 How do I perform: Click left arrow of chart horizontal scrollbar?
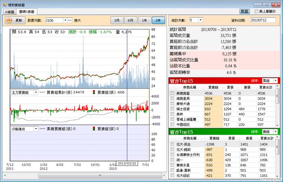(5, 175)
